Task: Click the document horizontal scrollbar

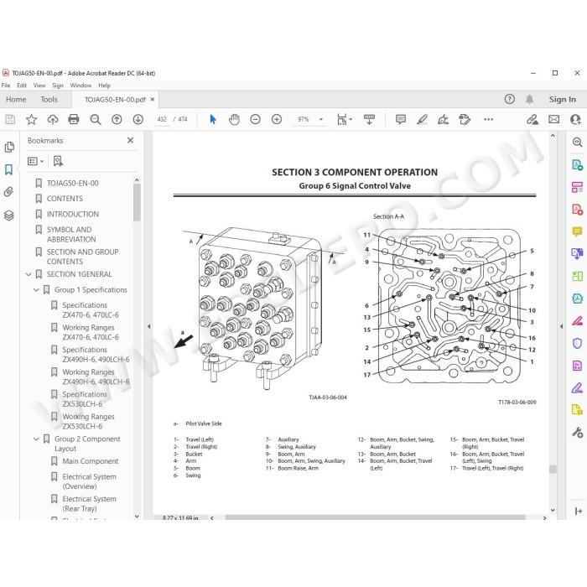Action: pos(375,517)
